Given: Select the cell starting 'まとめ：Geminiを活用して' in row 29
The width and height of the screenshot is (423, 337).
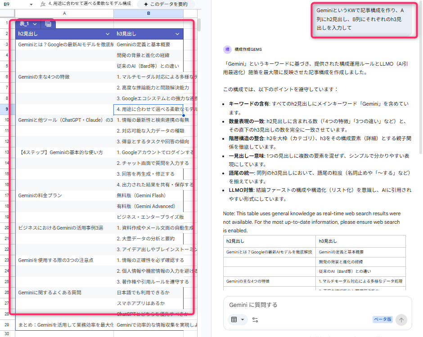Looking at the screenshot, I should pos(64,325).
